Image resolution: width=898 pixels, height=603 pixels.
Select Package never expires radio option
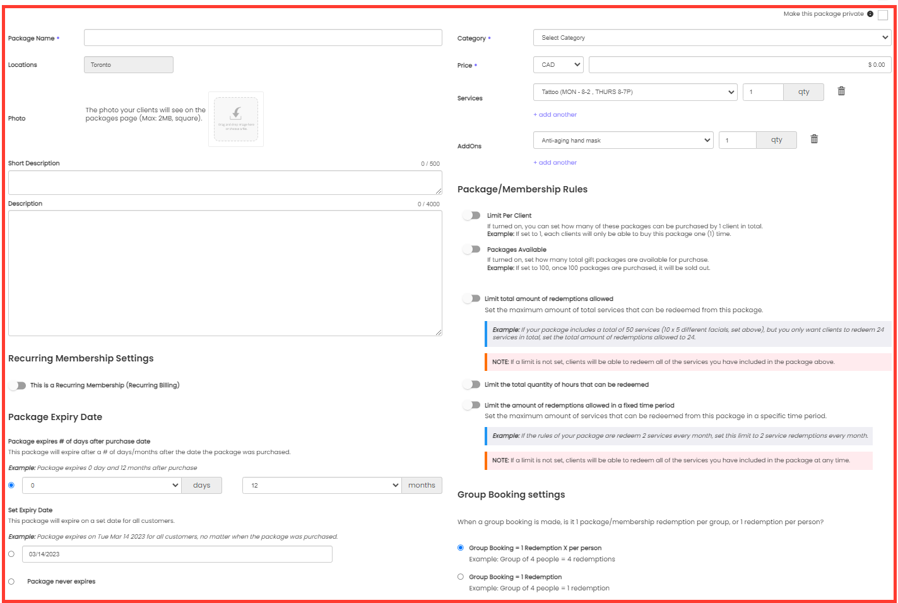[11, 582]
